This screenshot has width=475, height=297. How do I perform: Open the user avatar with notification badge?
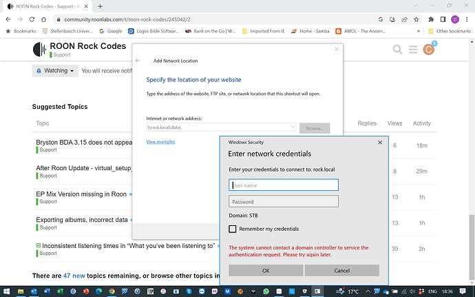pos(430,50)
